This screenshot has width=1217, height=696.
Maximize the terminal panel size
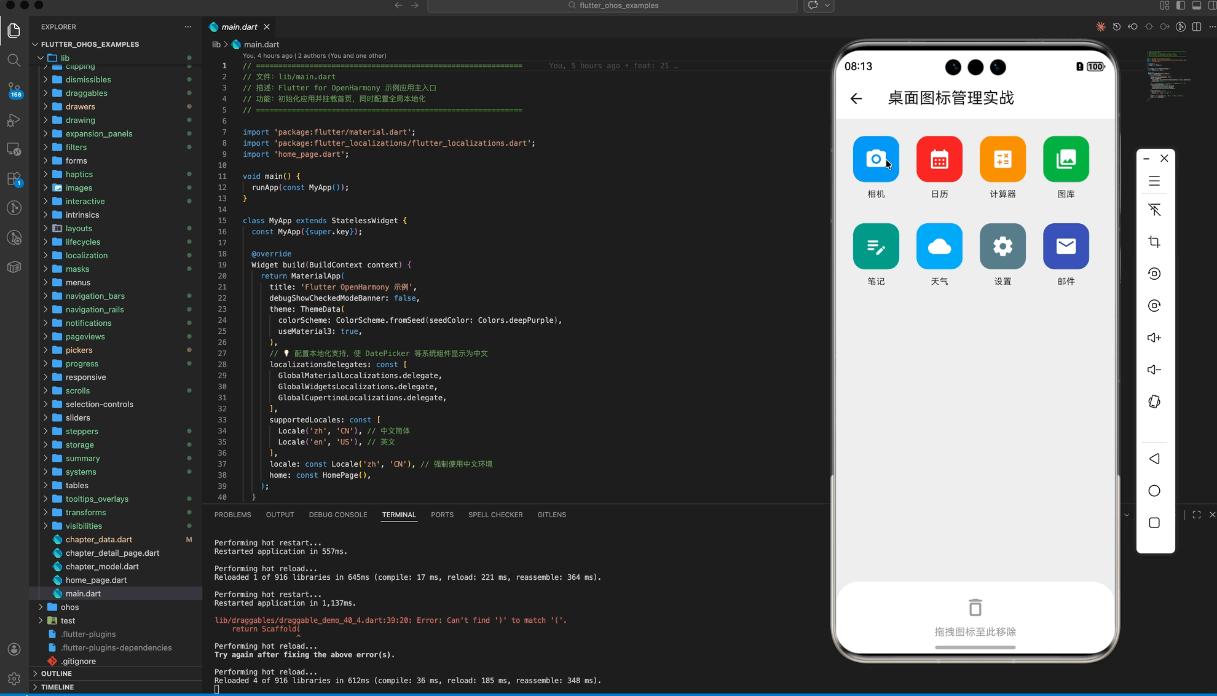tap(1196, 515)
